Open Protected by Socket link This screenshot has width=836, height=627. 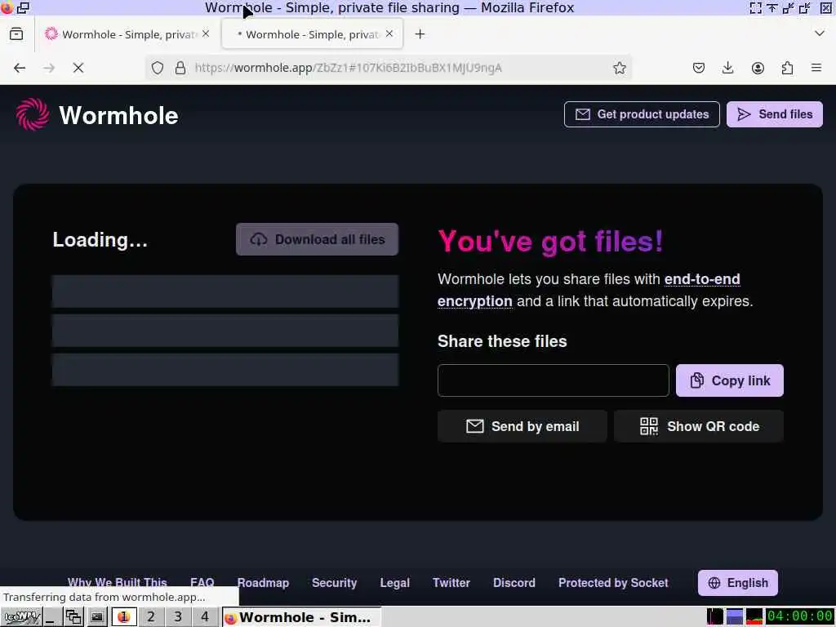coord(613,583)
